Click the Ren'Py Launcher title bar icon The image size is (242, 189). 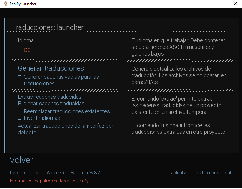coord(6,4)
